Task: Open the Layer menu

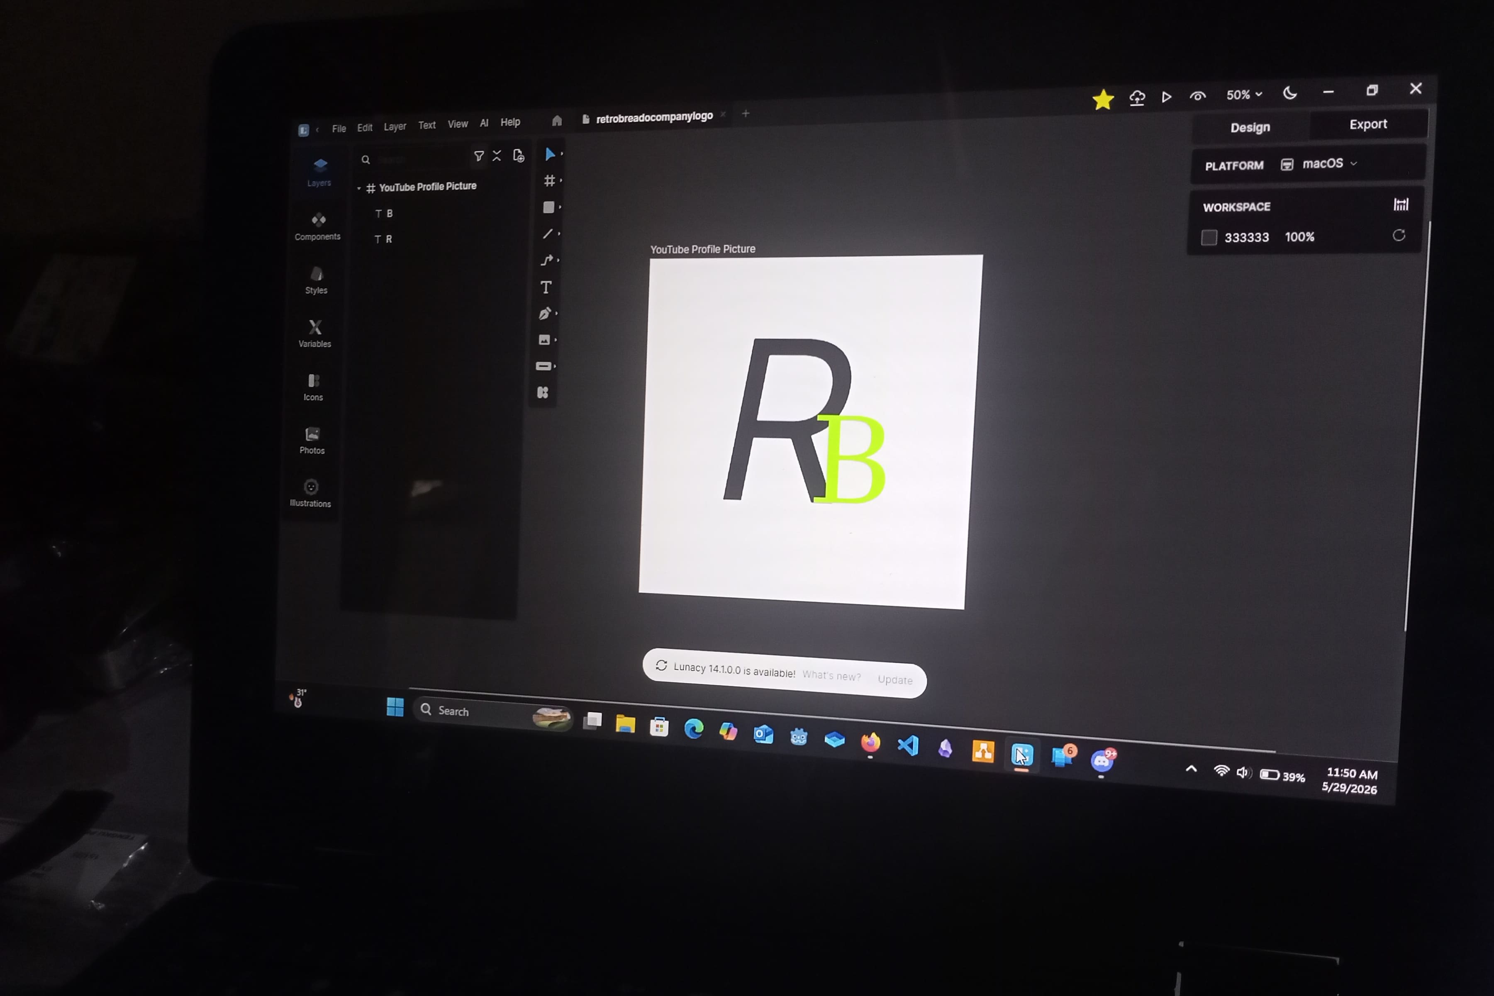Action: (x=395, y=127)
